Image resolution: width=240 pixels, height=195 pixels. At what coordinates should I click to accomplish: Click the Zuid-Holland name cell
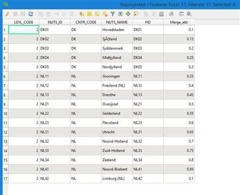[x=117, y=150]
